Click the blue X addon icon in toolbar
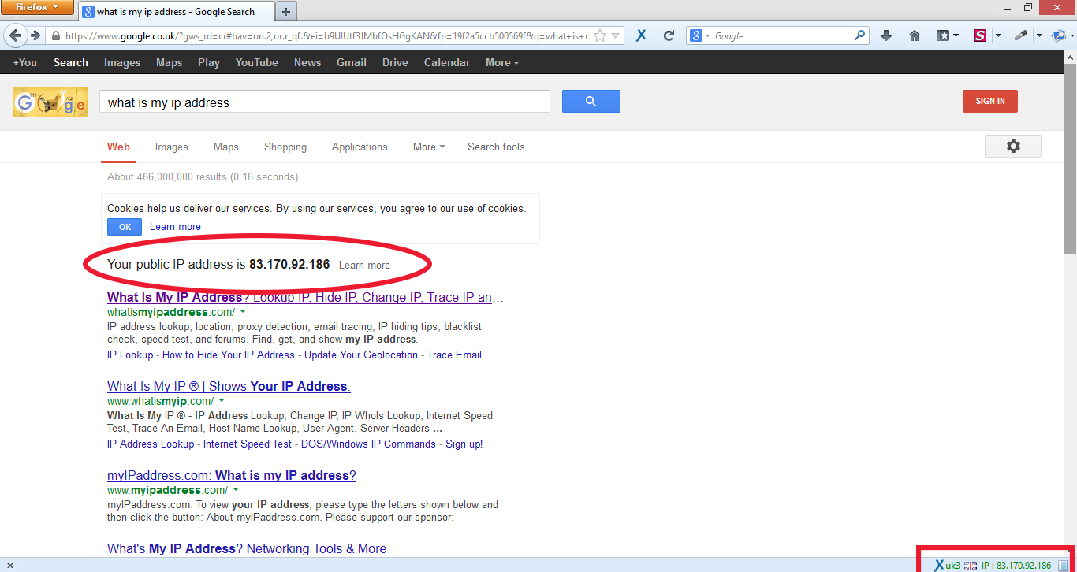The height and width of the screenshot is (572, 1077). [641, 35]
